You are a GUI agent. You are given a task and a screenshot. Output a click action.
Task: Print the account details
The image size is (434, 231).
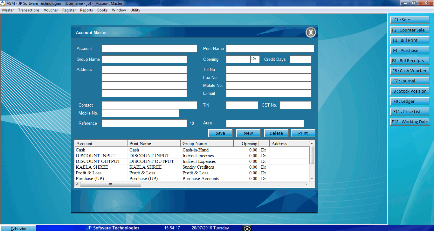(303, 133)
